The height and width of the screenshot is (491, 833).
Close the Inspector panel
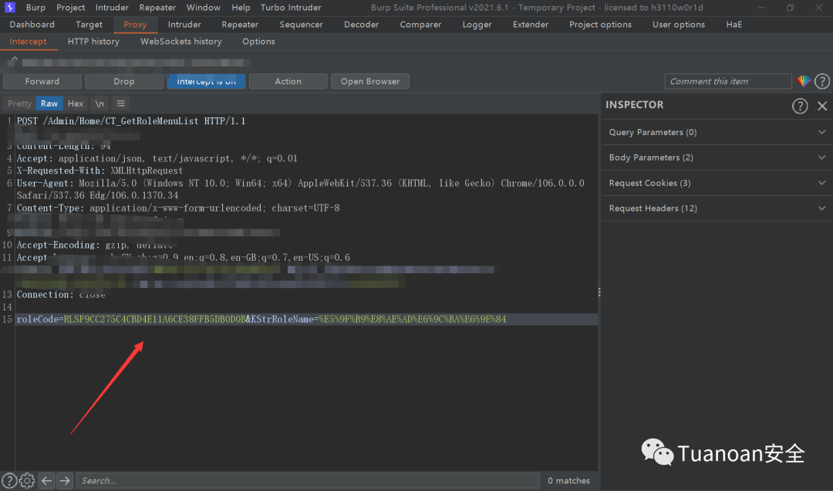pos(822,105)
